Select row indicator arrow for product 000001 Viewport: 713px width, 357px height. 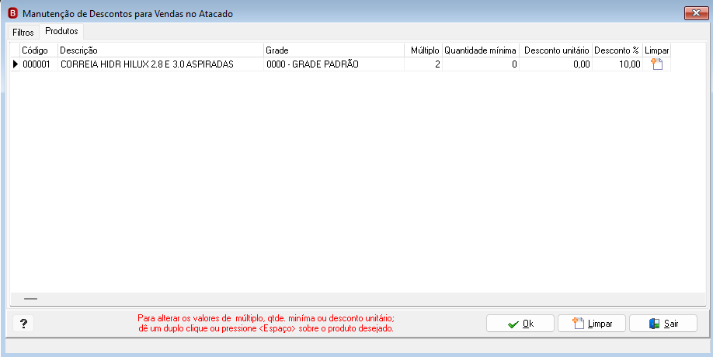[x=16, y=64]
